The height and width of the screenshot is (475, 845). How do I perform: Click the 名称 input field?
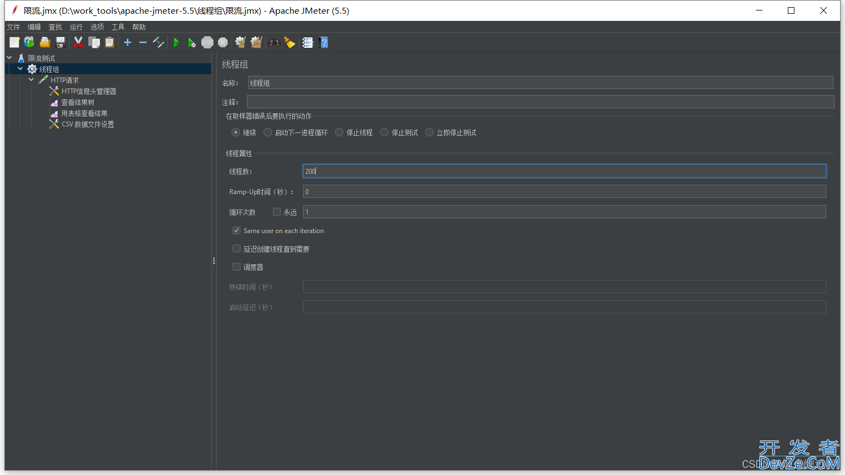(540, 83)
